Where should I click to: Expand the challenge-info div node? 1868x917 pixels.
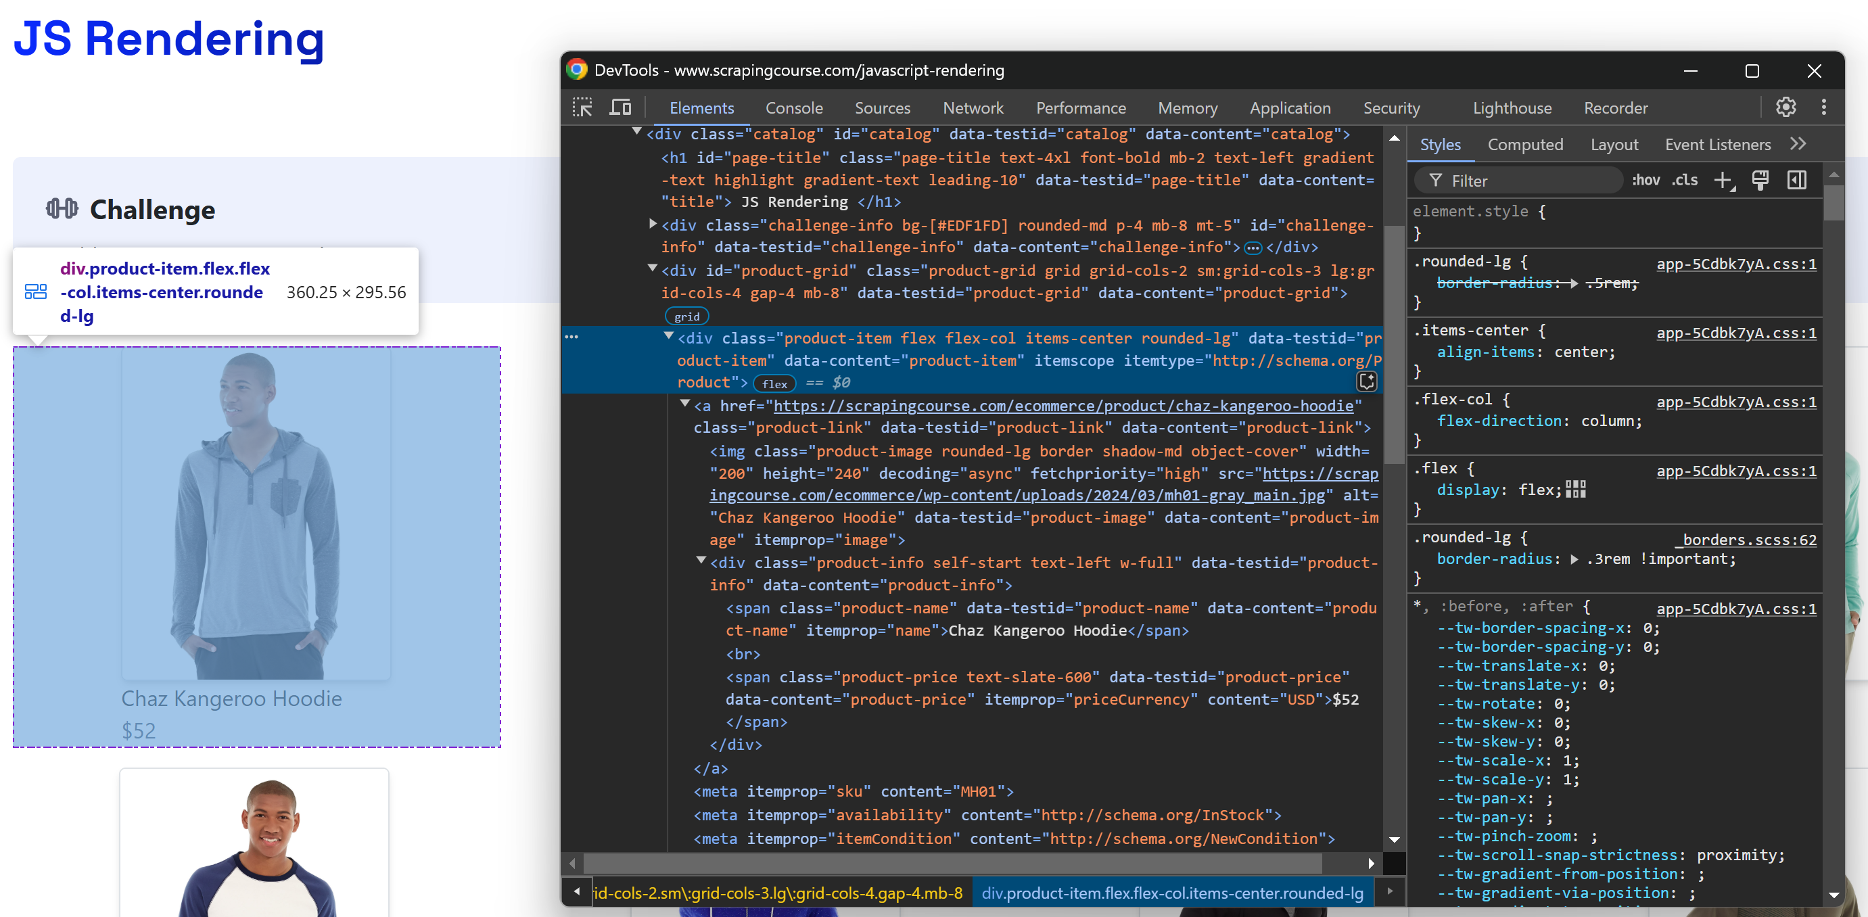coord(651,225)
